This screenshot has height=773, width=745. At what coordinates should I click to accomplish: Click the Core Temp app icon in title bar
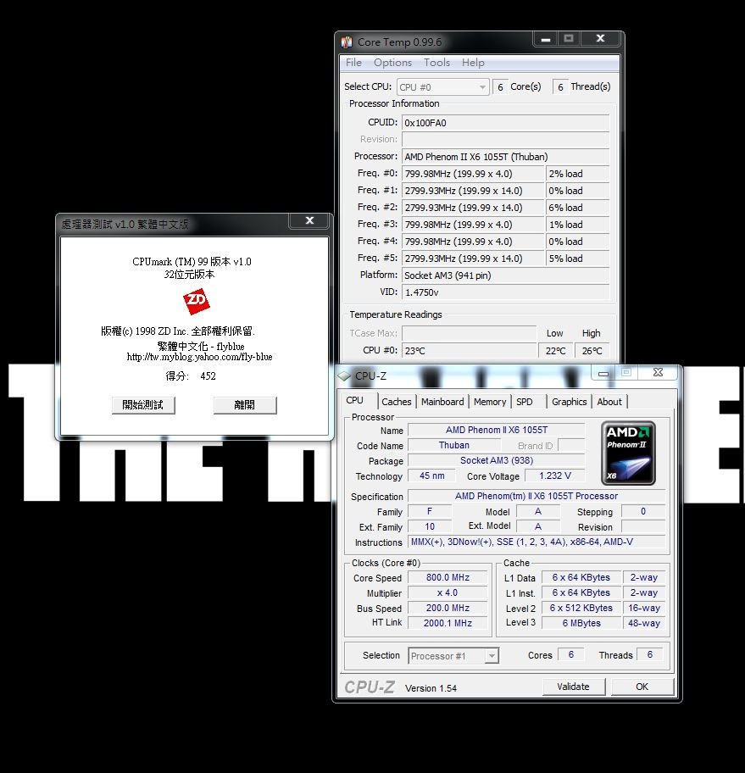point(347,42)
